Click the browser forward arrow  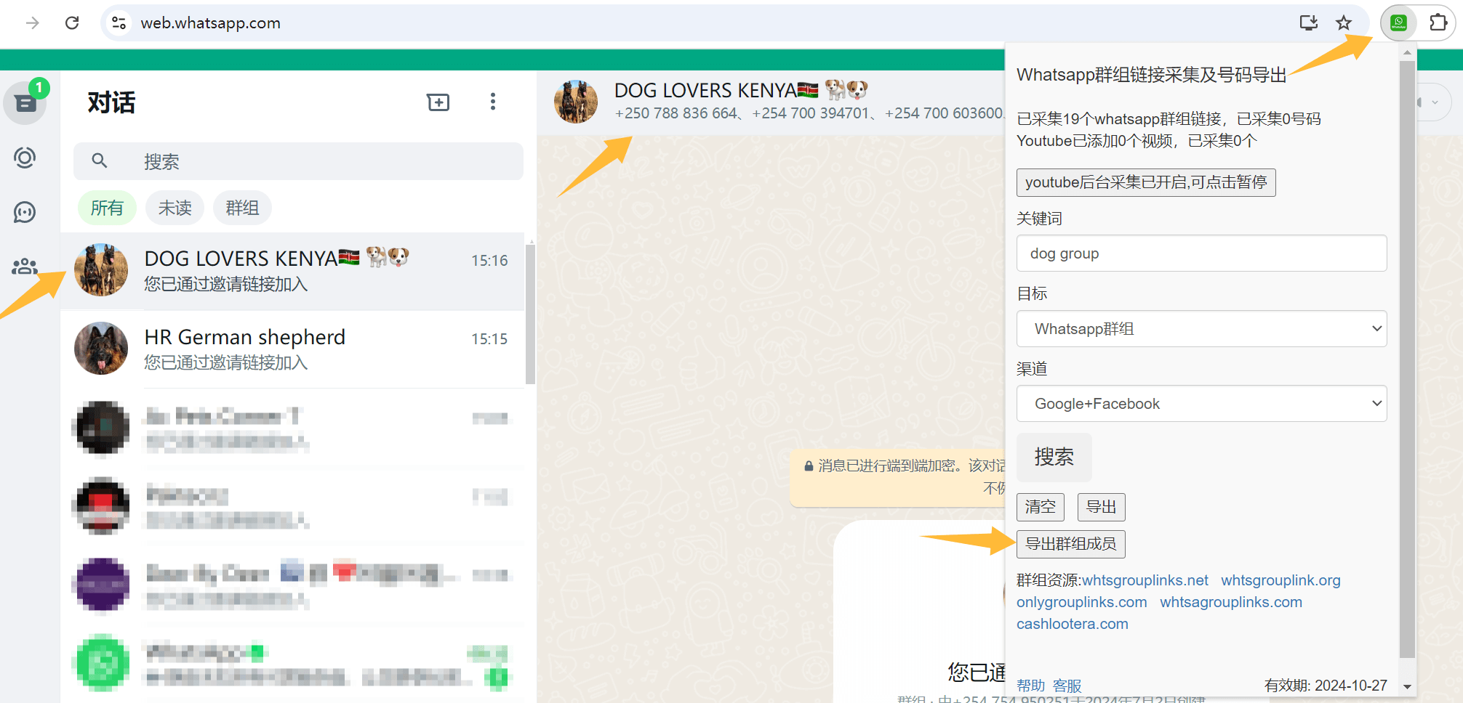(32, 23)
